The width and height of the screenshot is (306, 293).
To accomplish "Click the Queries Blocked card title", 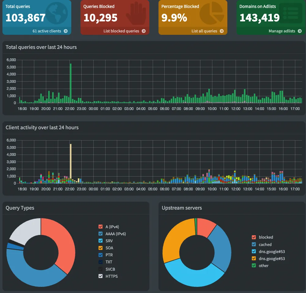I will tap(99, 6).
